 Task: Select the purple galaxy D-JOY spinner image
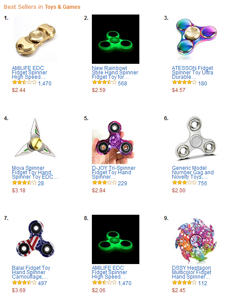click(x=116, y=139)
